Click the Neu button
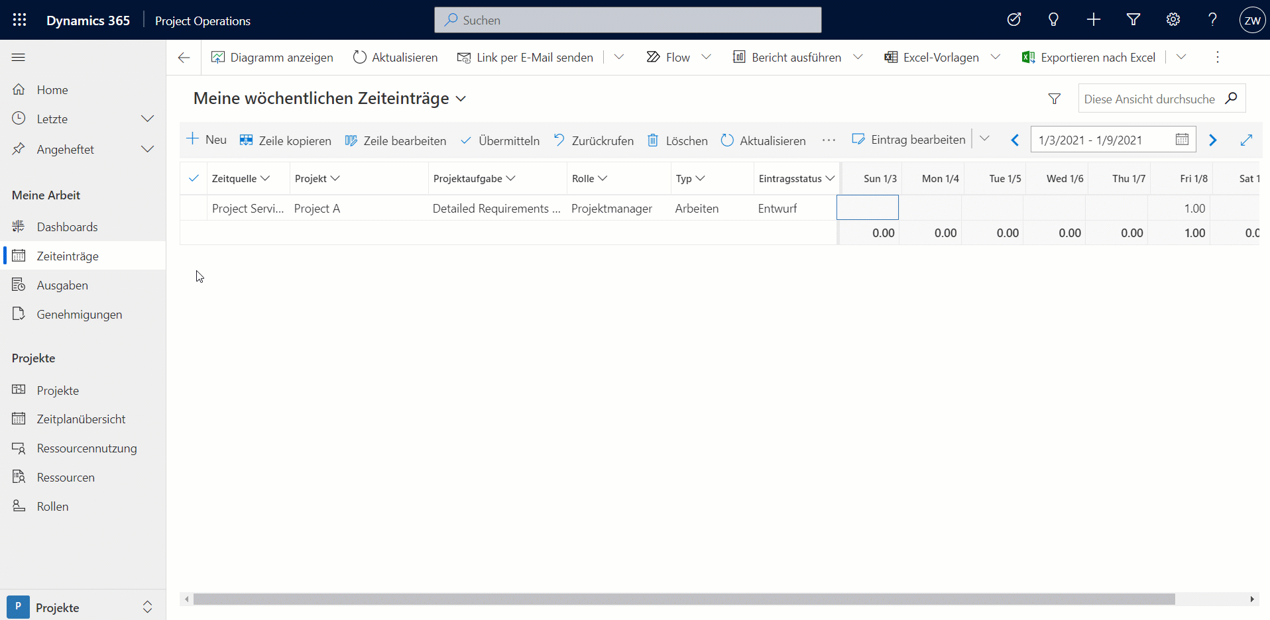 207,140
